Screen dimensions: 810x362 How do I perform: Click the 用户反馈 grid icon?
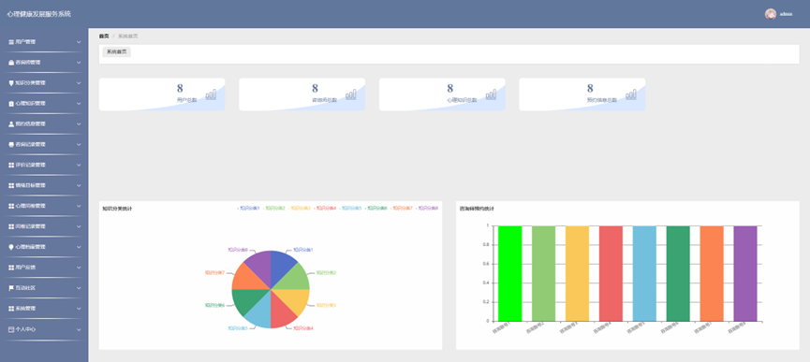(11, 268)
